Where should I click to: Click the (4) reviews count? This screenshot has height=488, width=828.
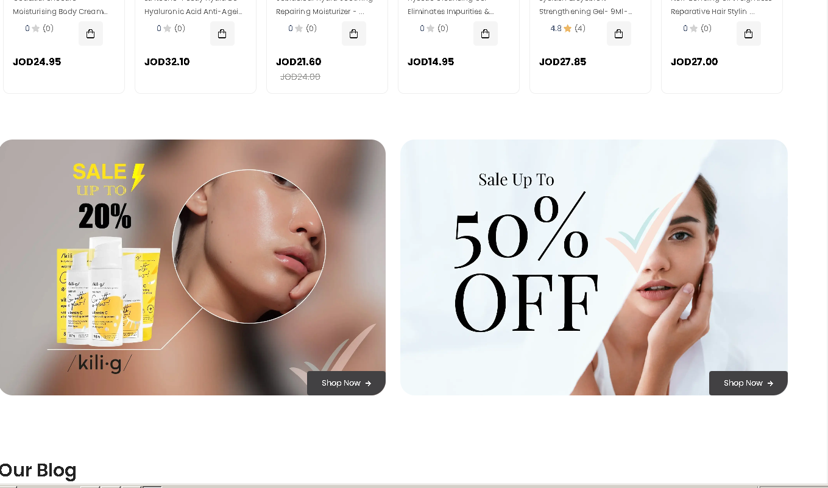pos(580,28)
